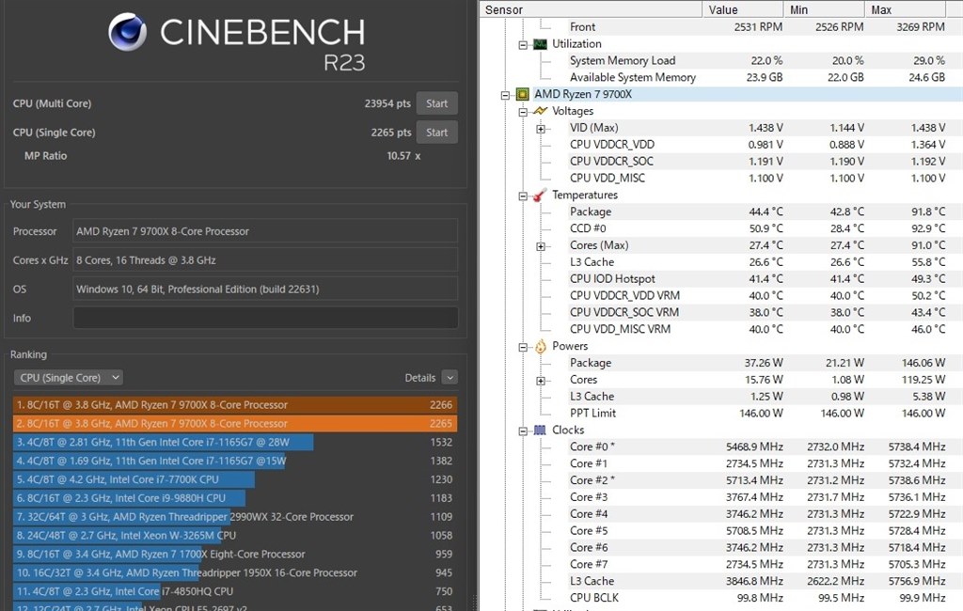Click the Cores x GHz field
963x611 pixels.
coord(265,259)
